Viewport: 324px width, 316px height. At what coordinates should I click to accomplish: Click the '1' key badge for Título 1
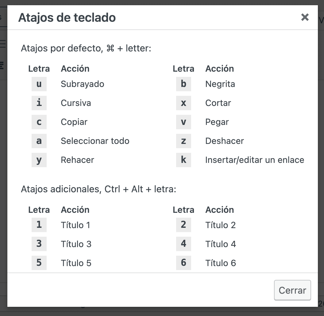39,225
